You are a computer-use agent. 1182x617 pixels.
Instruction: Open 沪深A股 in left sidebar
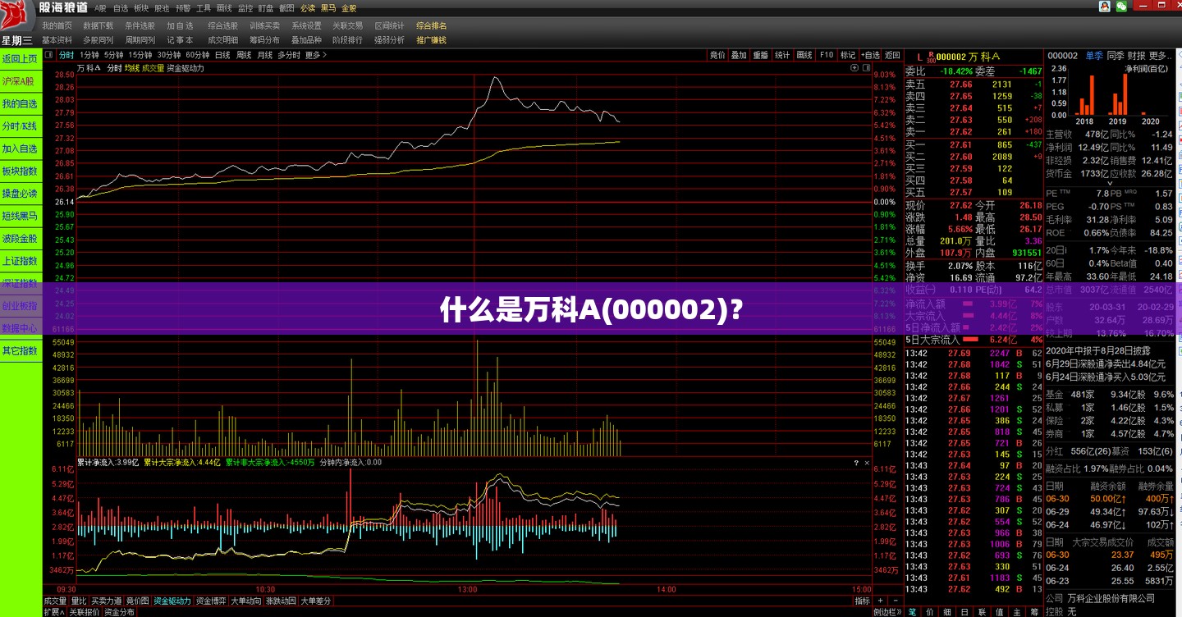21,81
